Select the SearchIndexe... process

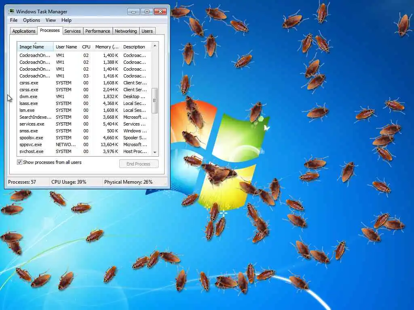tap(84, 117)
